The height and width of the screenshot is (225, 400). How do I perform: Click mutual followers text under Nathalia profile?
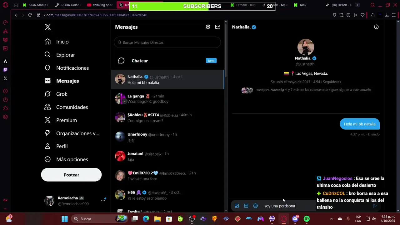(x=313, y=90)
